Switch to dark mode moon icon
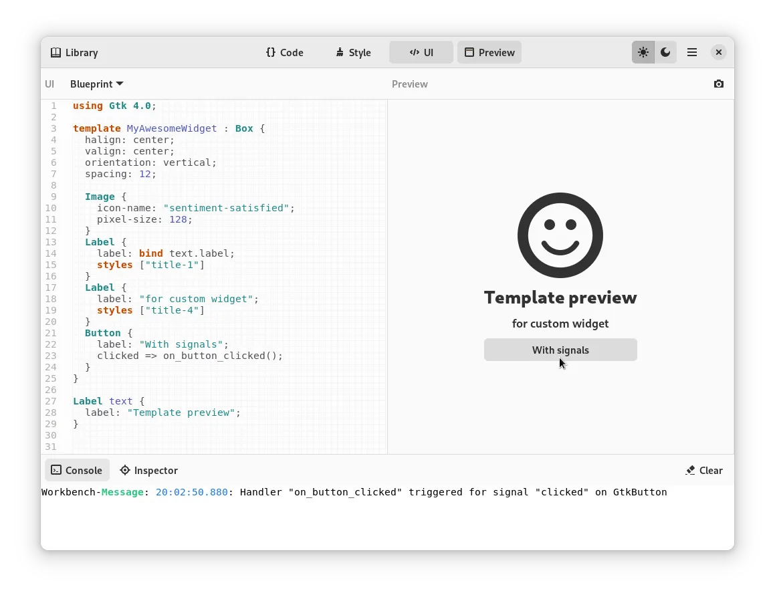 [x=665, y=52]
